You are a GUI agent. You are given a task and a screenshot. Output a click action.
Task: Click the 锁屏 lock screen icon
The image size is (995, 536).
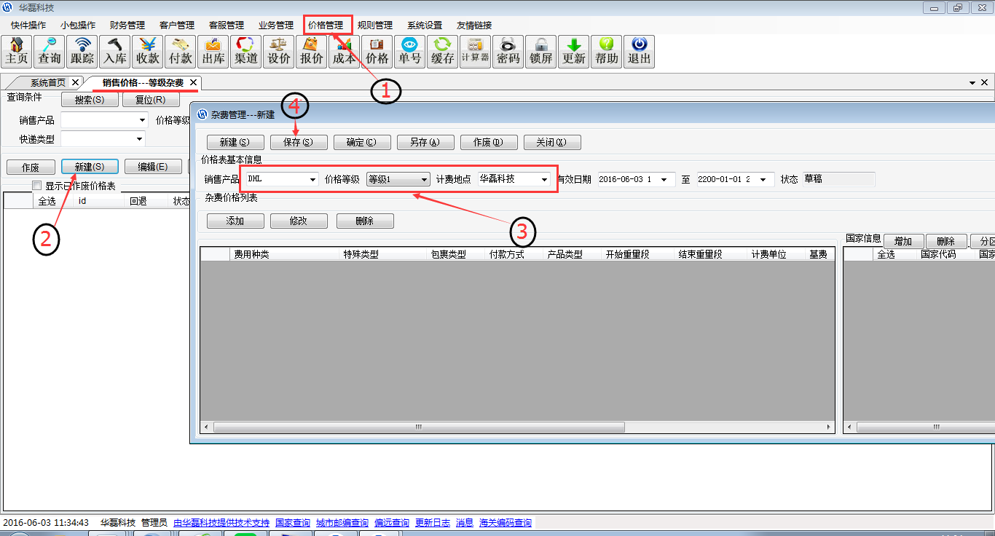(x=541, y=52)
